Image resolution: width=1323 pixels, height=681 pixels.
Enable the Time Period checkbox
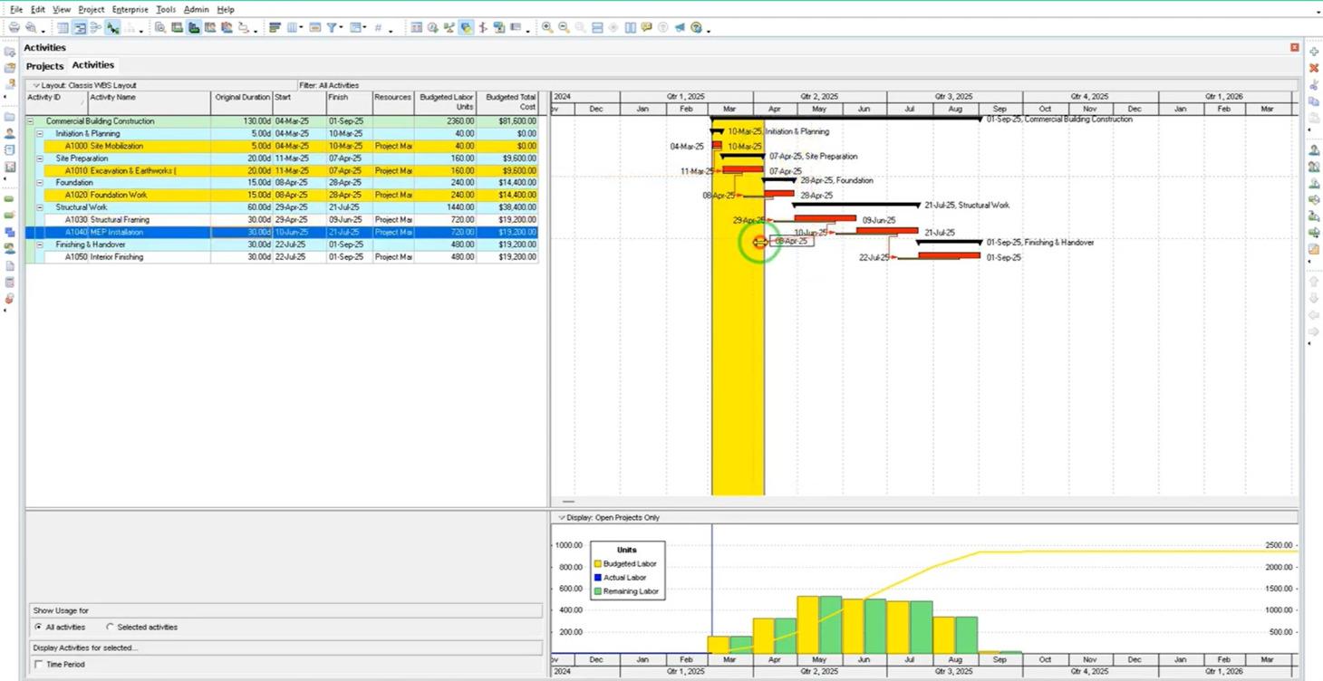[x=38, y=665]
